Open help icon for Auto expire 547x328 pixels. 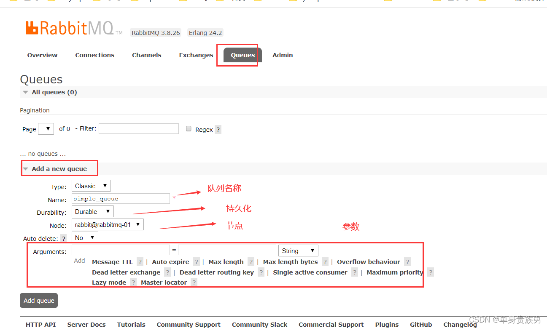click(196, 262)
